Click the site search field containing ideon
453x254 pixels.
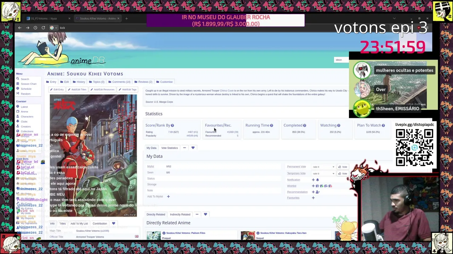click(x=341, y=60)
